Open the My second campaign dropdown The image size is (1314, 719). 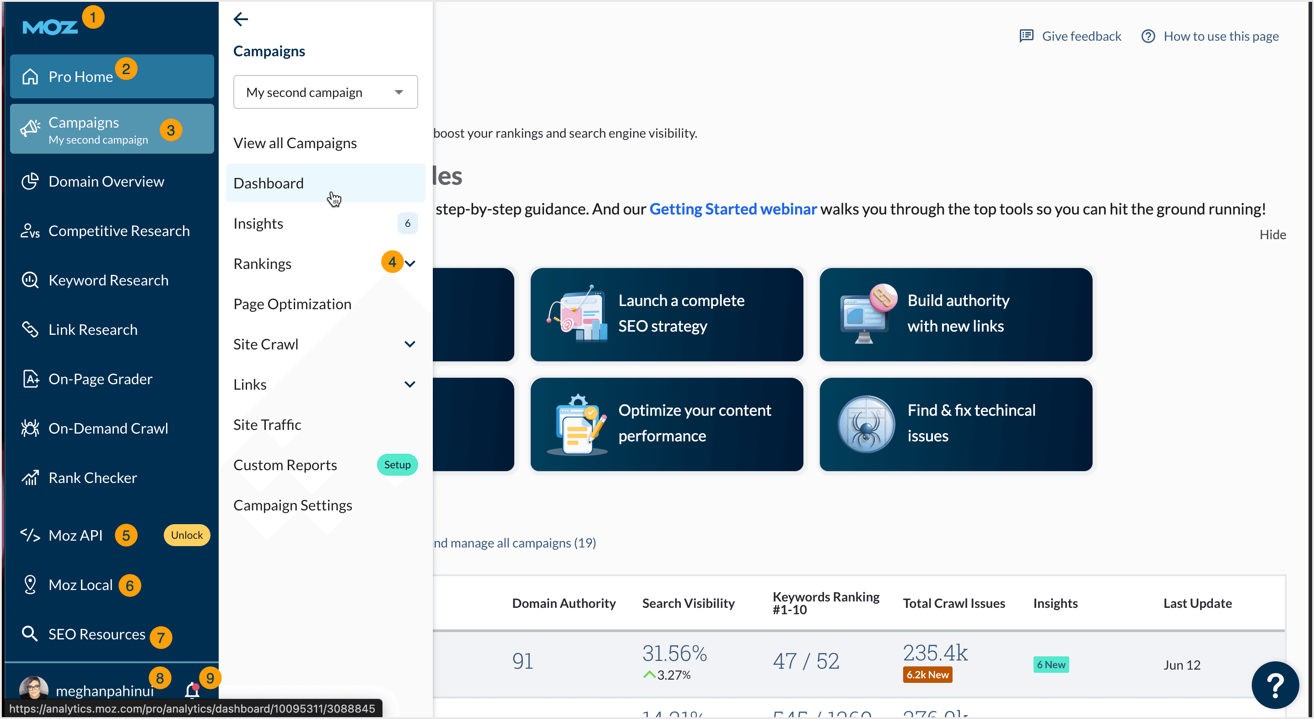pos(325,92)
